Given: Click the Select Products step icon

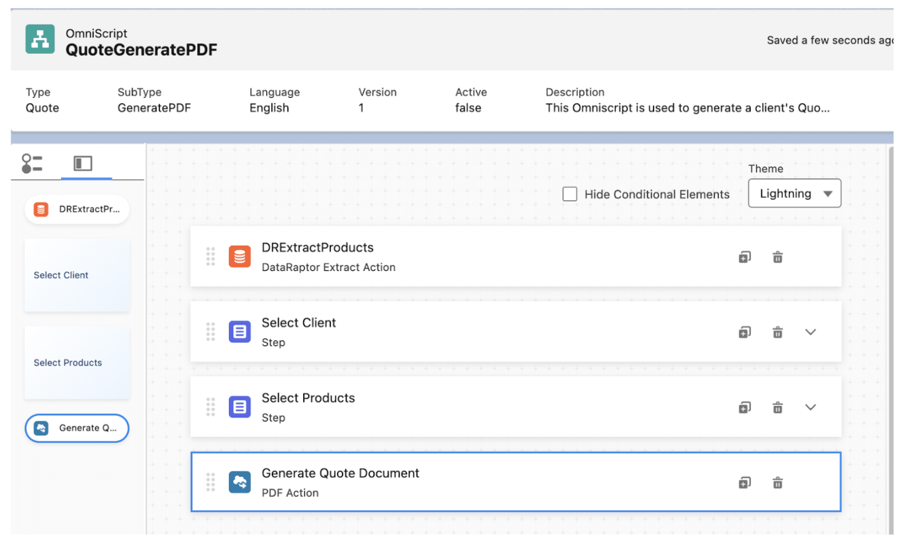Looking at the screenshot, I should pos(240,407).
